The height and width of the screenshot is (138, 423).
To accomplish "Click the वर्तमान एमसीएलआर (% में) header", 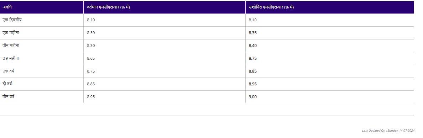I will point(108,7).
